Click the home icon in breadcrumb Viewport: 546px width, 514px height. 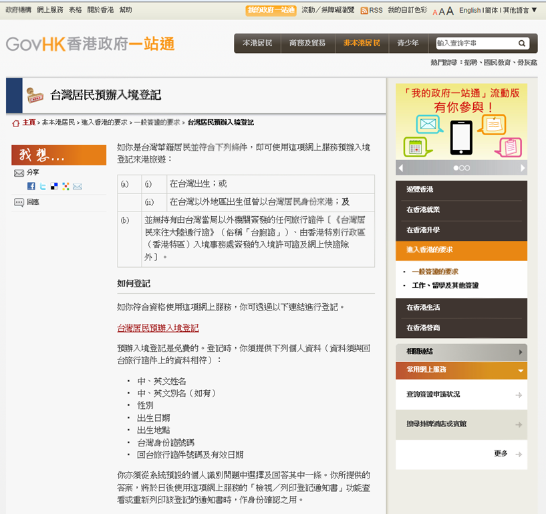15,122
